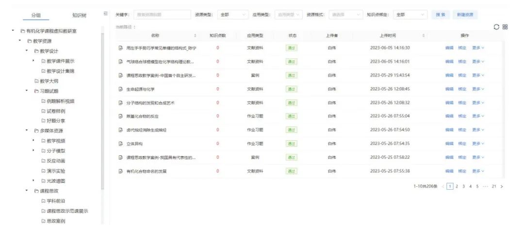Image resolution: width=524 pixels, height=228 pixels.
Task: Click the 新建资源 button
Action: click(465, 15)
